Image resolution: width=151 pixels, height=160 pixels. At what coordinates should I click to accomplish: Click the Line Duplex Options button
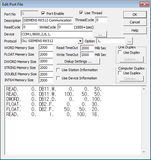[x=131, y=59]
